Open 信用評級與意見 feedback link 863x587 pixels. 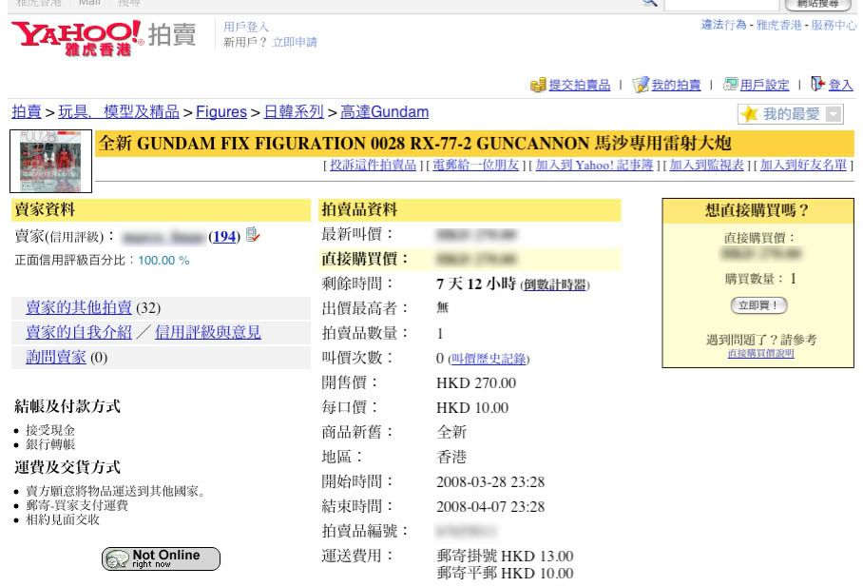(x=207, y=332)
